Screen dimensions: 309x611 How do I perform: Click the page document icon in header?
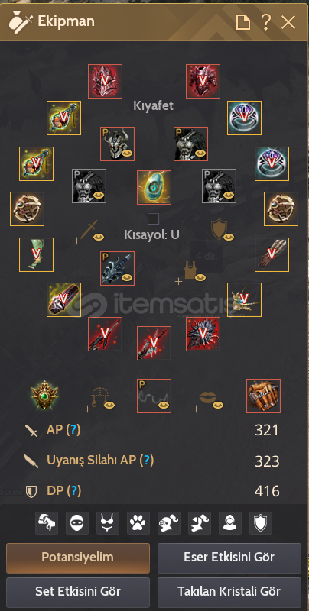click(243, 23)
